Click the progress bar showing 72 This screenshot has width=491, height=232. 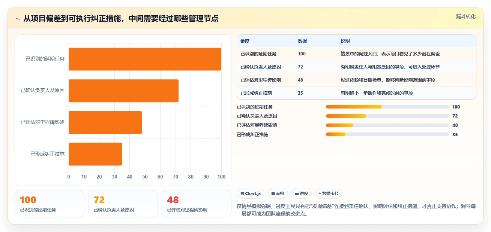click(387, 116)
